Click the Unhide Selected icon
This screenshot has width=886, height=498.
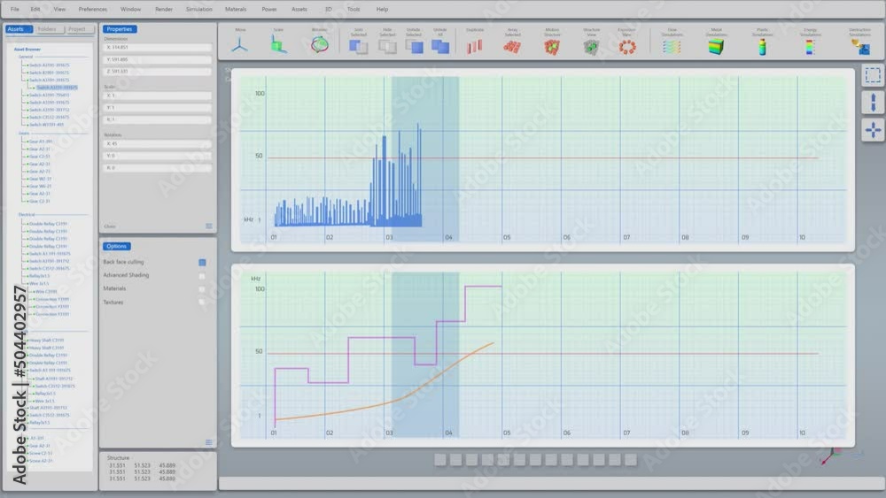coord(414,46)
